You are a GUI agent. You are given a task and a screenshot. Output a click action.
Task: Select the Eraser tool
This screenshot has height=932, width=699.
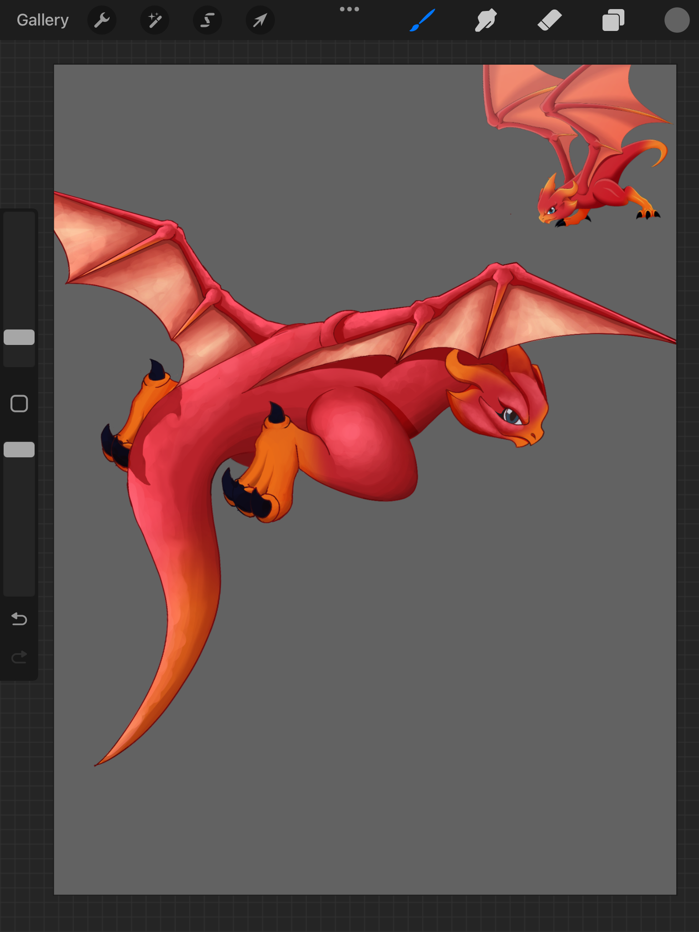(x=549, y=20)
